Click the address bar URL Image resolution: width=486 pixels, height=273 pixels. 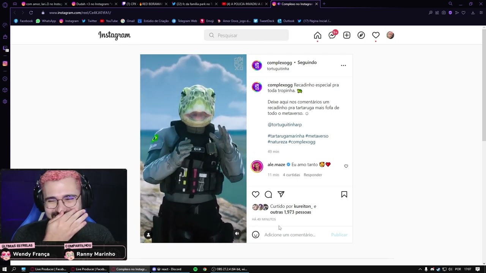(x=80, y=13)
